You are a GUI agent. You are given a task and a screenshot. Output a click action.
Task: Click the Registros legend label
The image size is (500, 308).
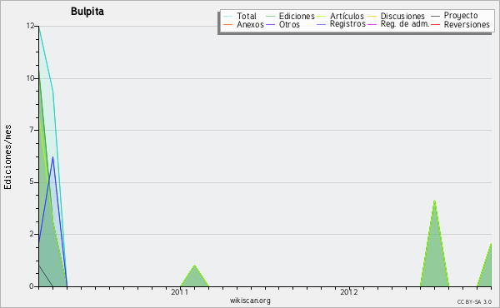tap(347, 24)
